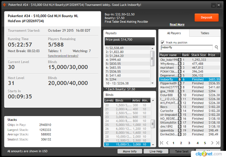Select payout row 6: $683.55
This screenshot has height=157, width=226.
point(127,68)
